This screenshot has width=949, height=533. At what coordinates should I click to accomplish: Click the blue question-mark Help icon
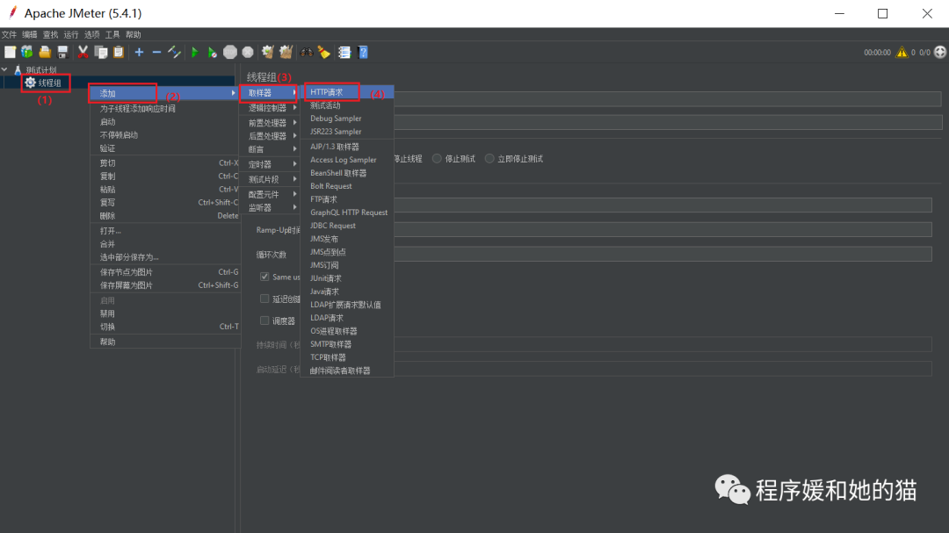[363, 53]
